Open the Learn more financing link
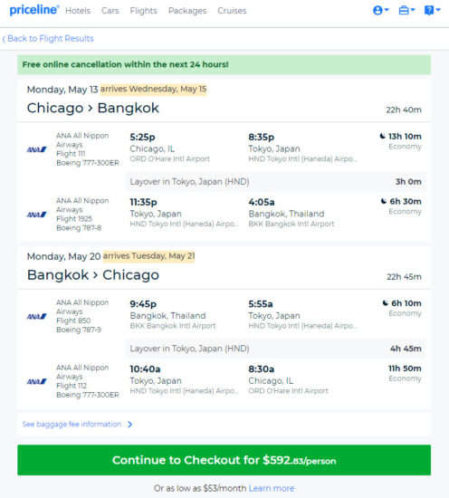The height and width of the screenshot is (498, 449). click(272, 488)
